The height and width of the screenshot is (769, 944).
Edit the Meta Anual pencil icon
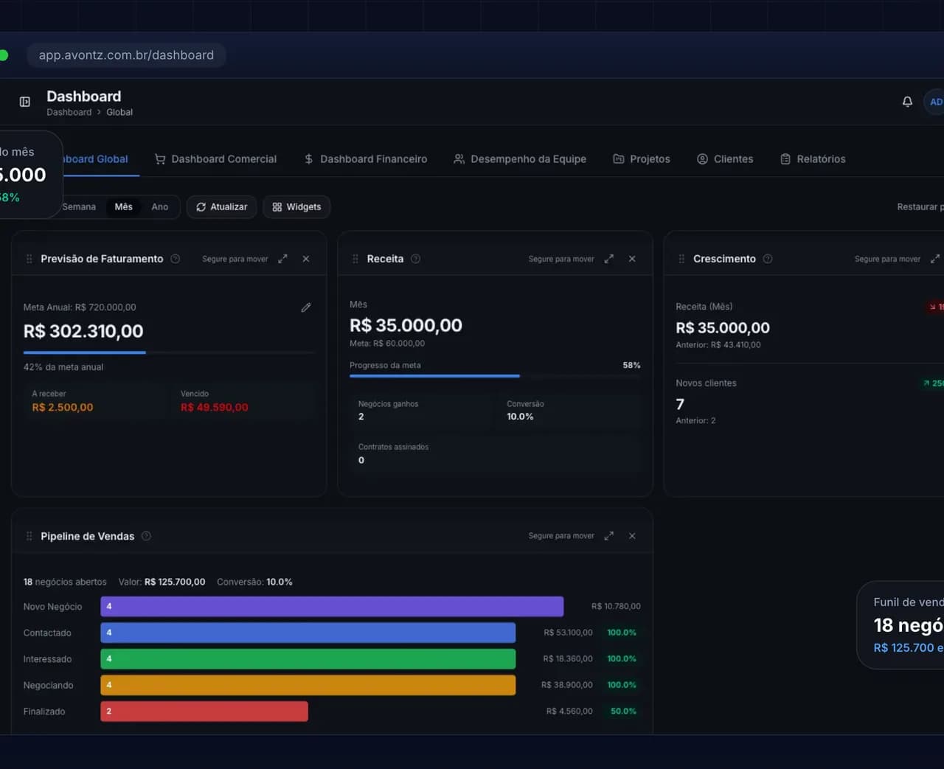click(306, 307)
